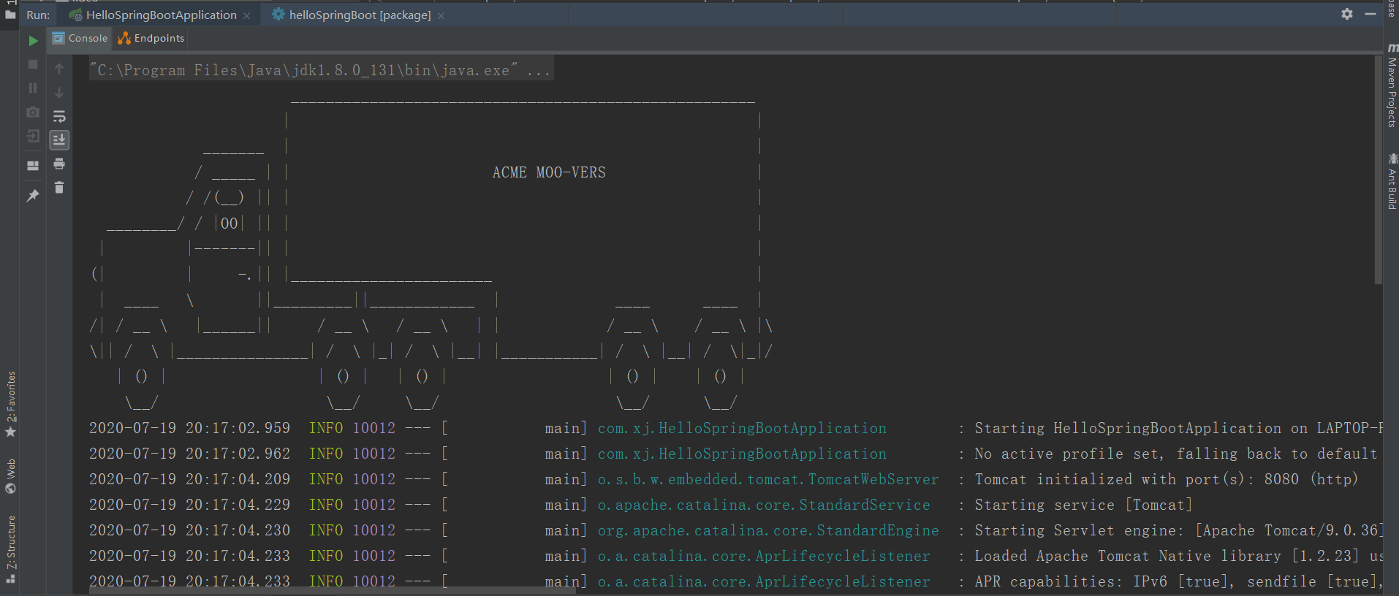Clear console with the trash icon
The image size is (1399, 596).
click(59, 188)
